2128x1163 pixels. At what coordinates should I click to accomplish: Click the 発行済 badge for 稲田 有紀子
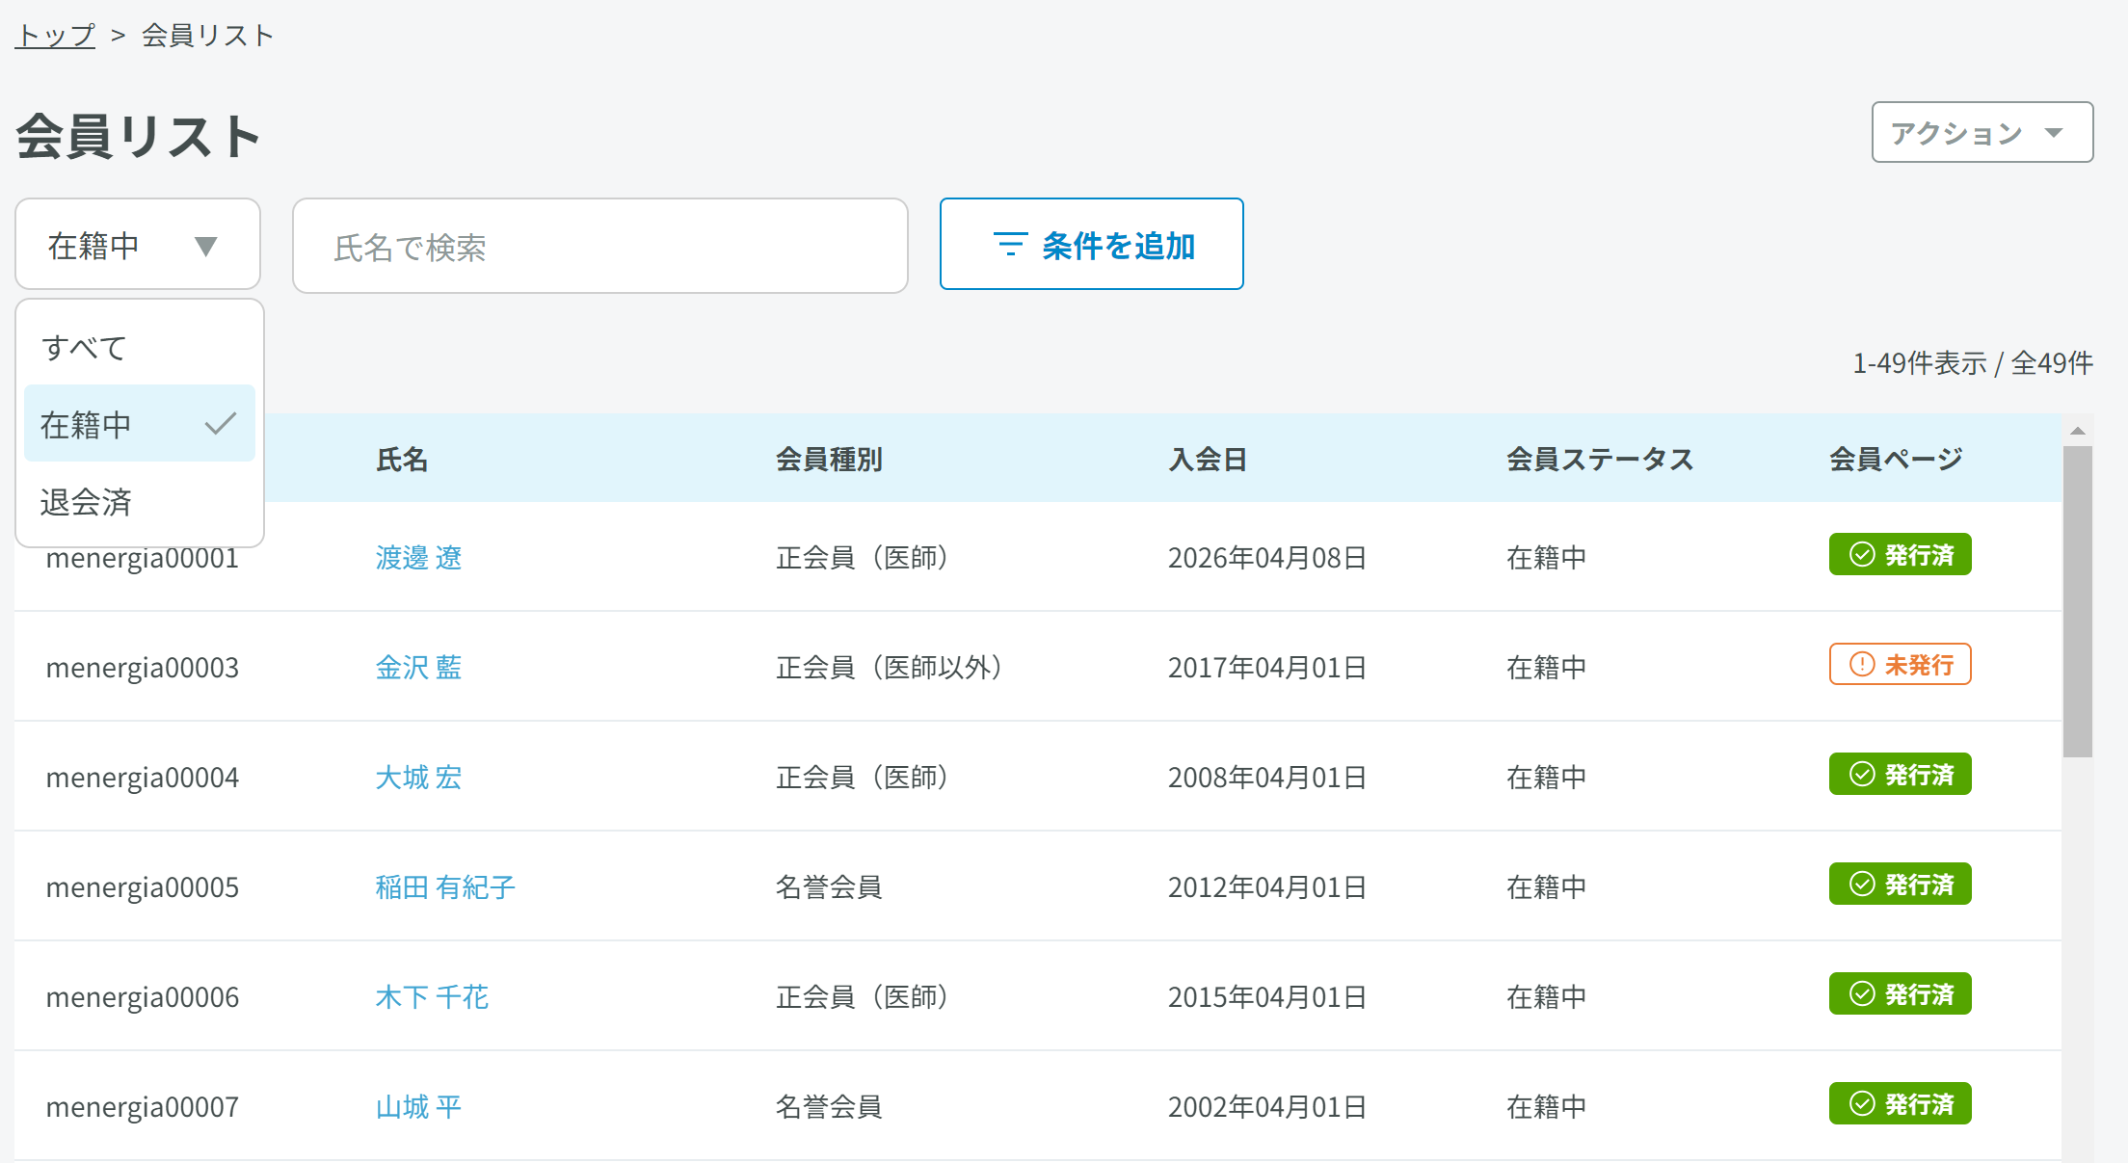point(1900,885)
